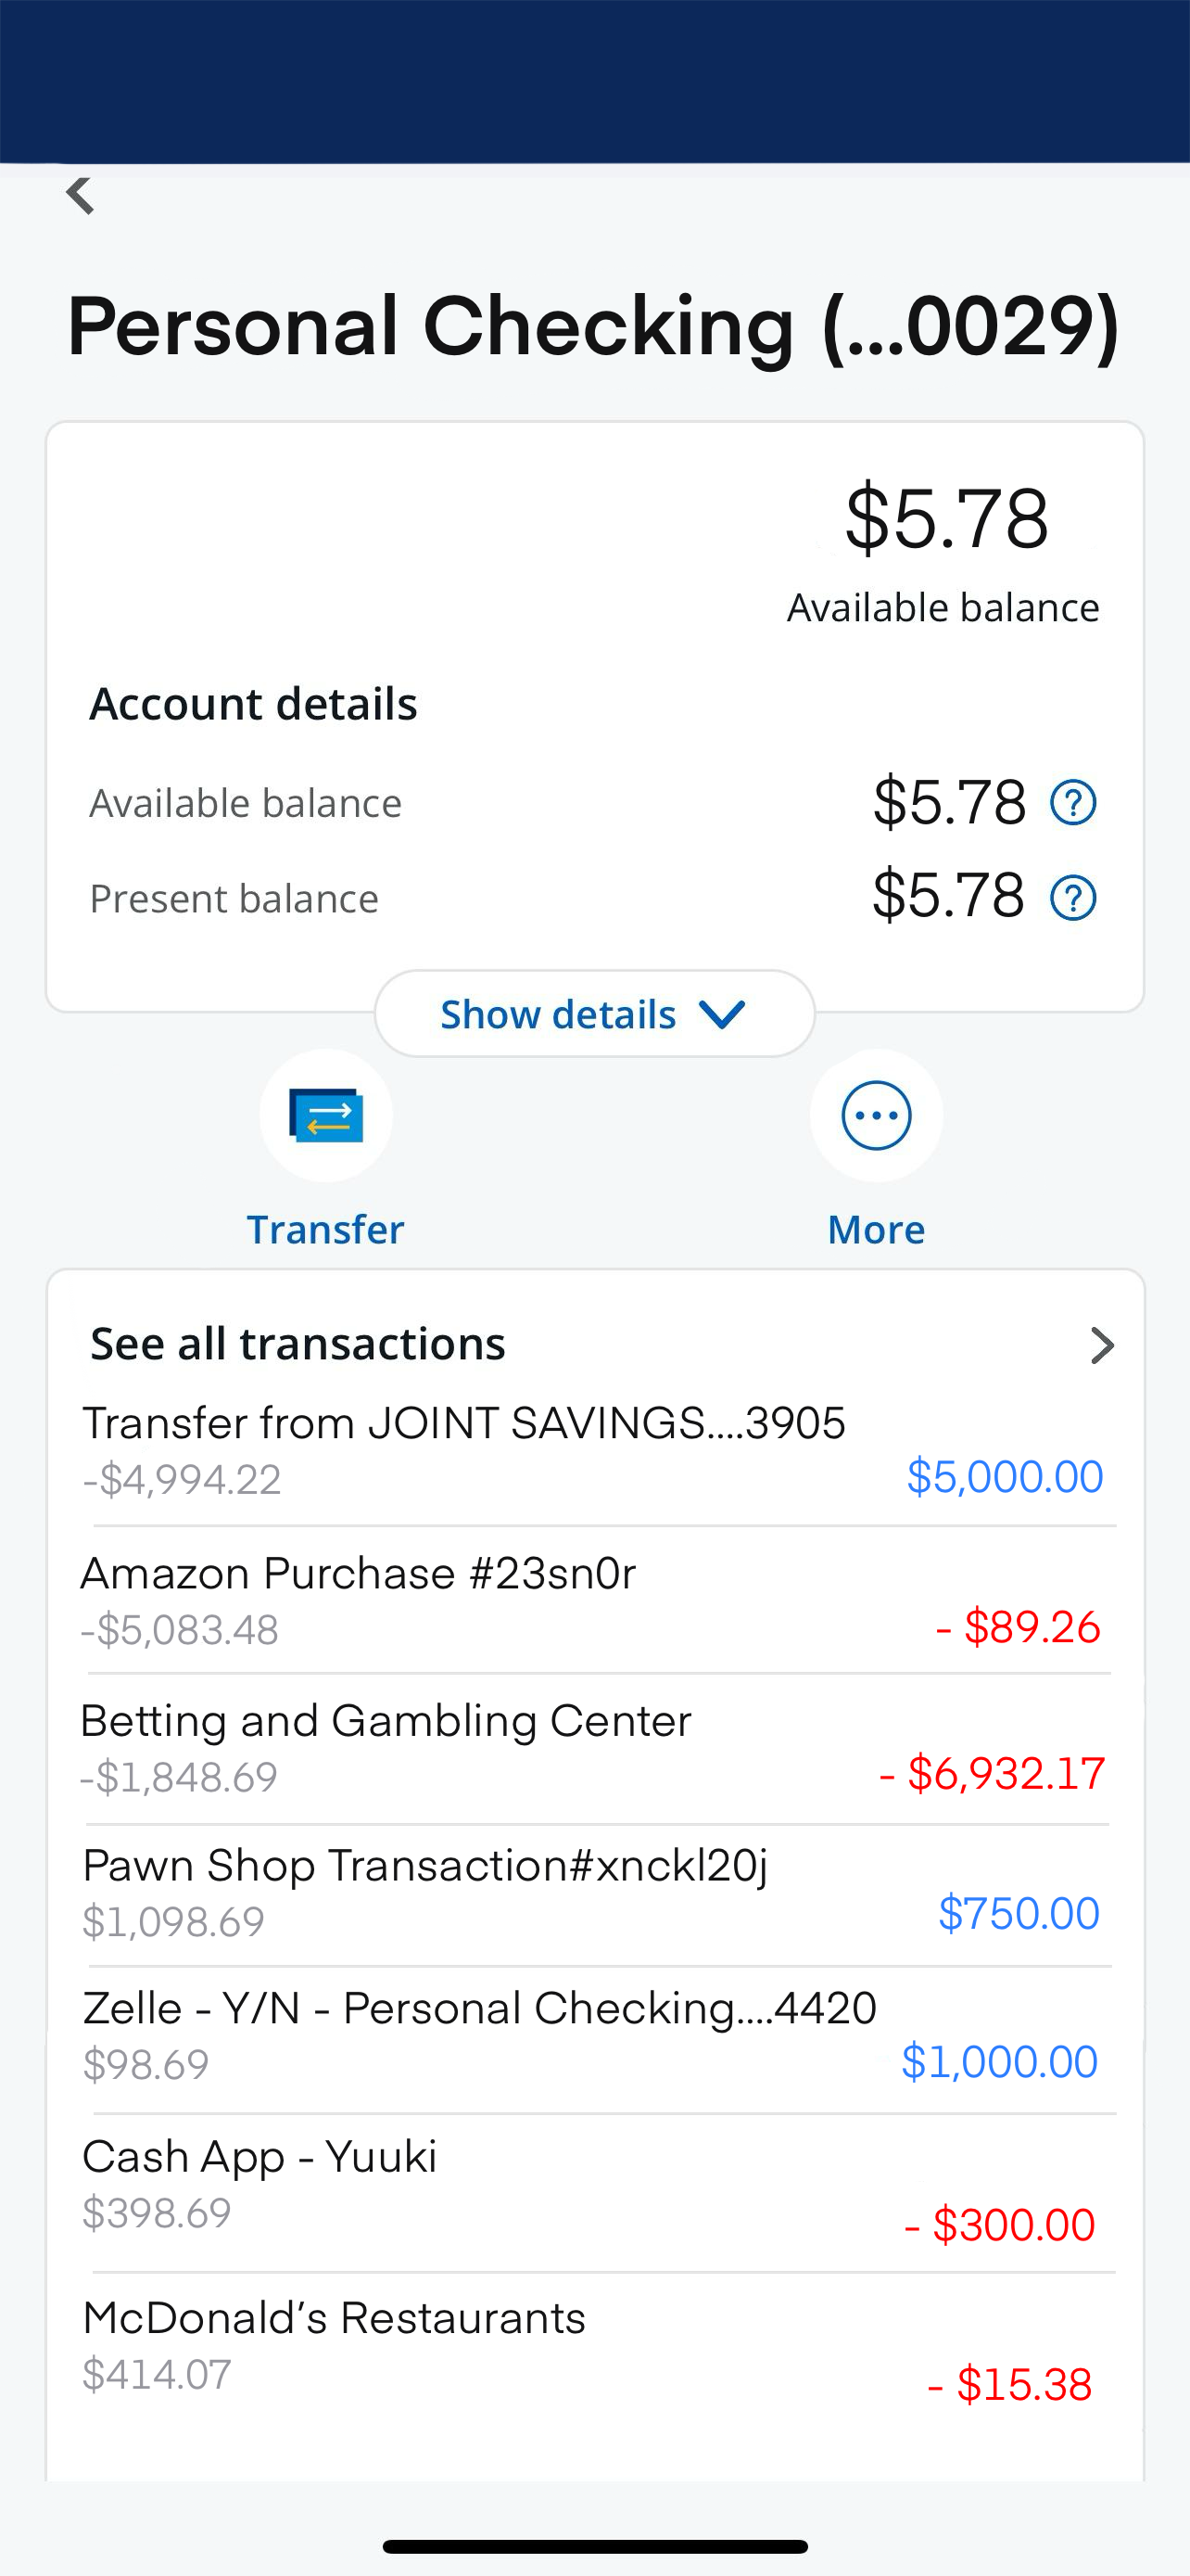
Task: Open the Zelle Personal Checking transaction
Action: point(479,2008)
